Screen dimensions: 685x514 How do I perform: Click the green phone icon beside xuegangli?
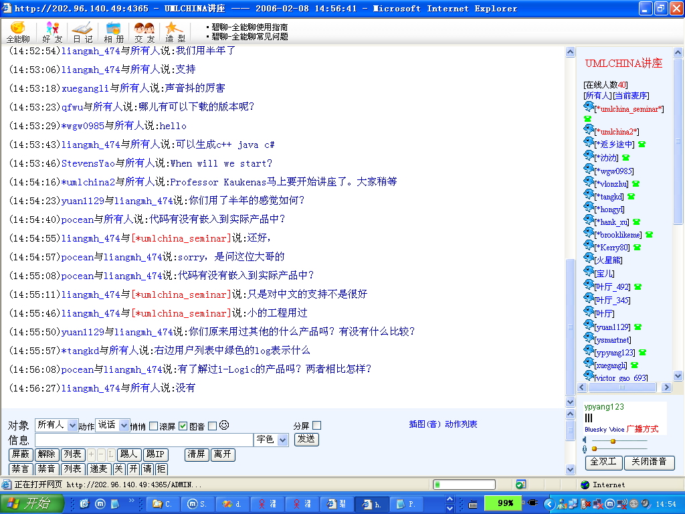(x=634, y=365)
